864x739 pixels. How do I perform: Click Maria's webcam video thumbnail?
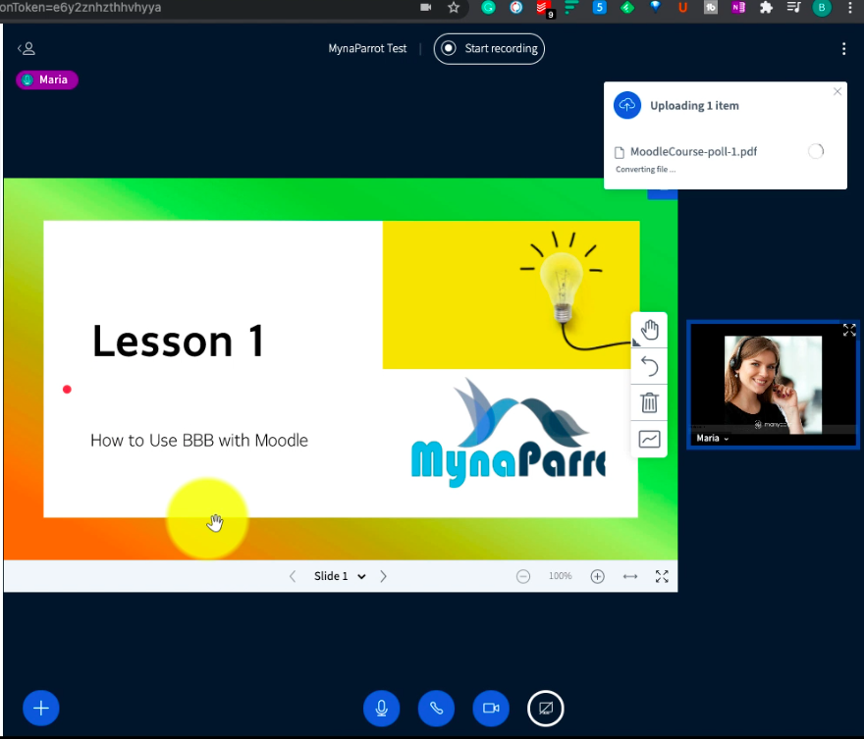[x=773, y=385]
